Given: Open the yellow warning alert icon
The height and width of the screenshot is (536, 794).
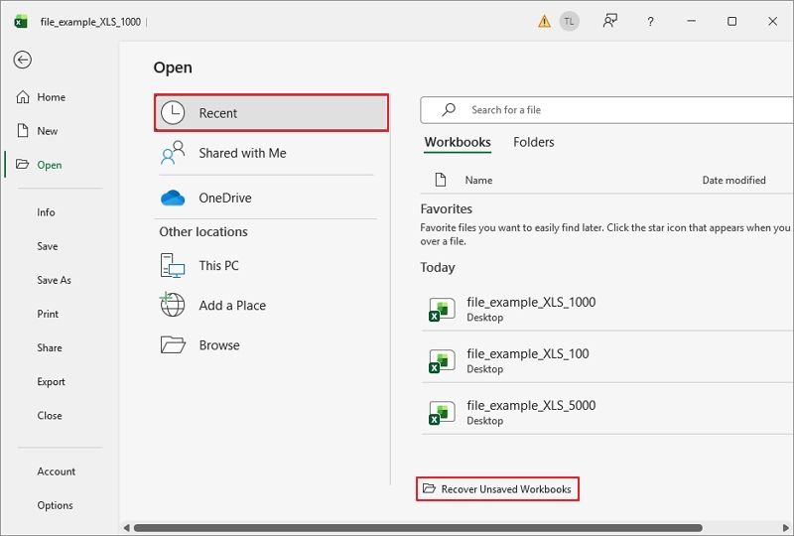Looking at the screenshot, I should 544,21.
